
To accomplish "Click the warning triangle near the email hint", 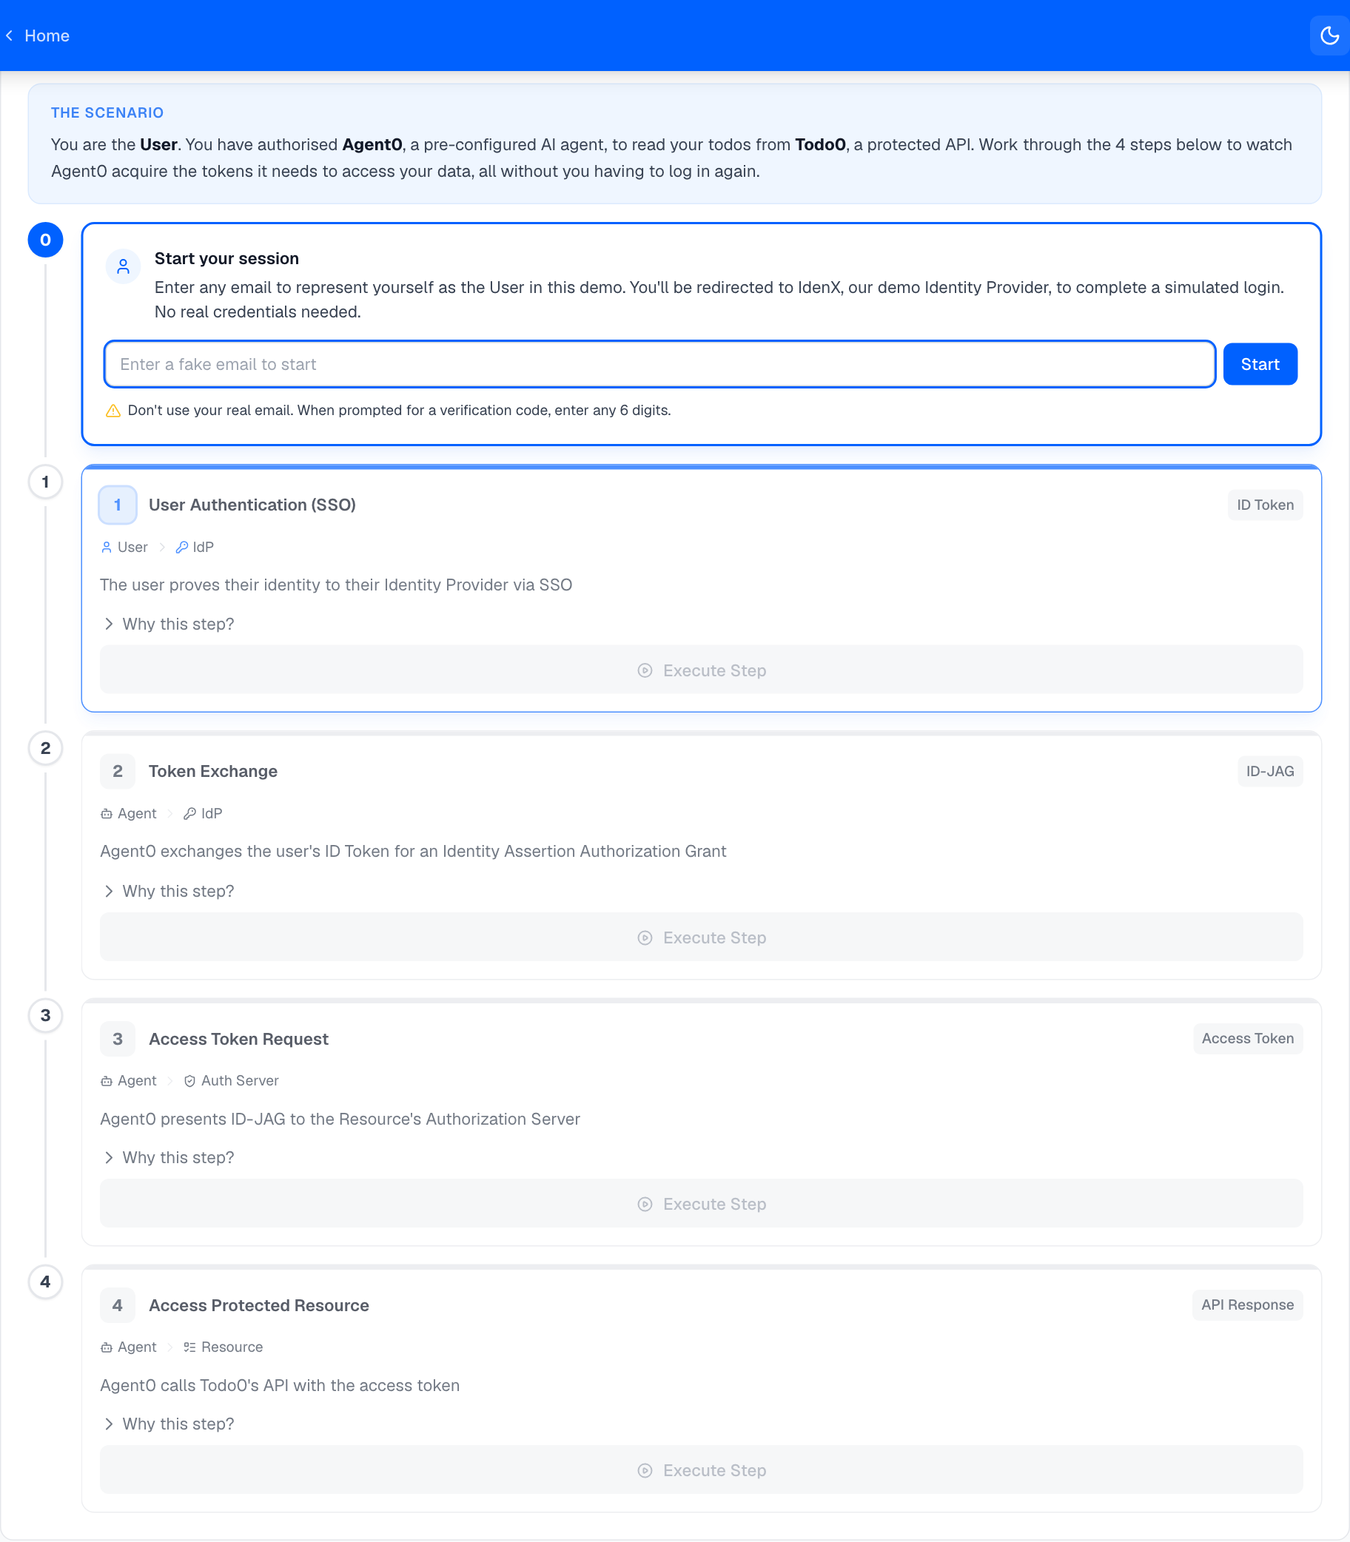I will coord(113,411).
